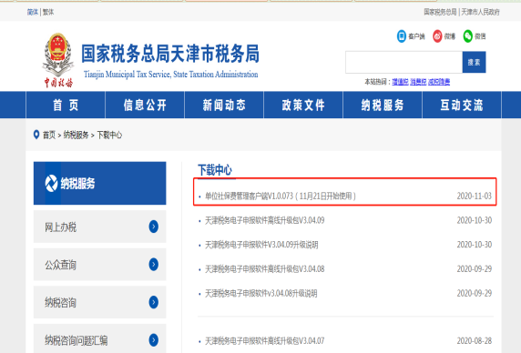Open 离线升级包V3.04.08 download entry
This screenshot has height=353, width=521.
(264, 269)
